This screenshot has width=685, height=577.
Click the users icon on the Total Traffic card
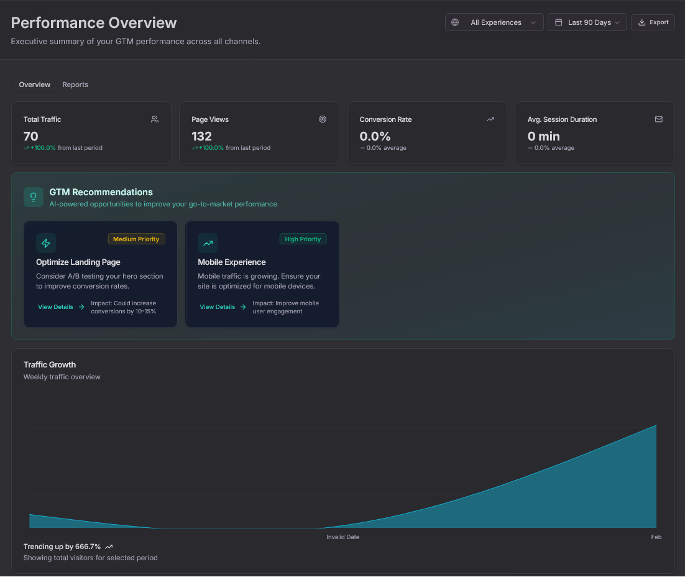[154, 119]
